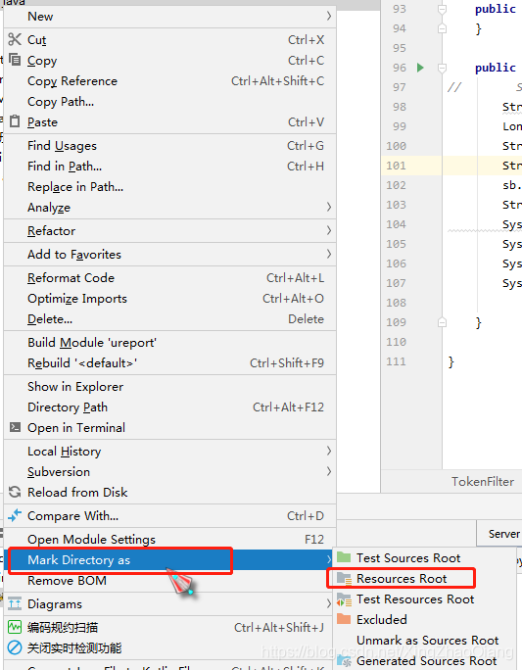
Task: Click the Generated Sources Root icon
Action: [x=344, y=661]
